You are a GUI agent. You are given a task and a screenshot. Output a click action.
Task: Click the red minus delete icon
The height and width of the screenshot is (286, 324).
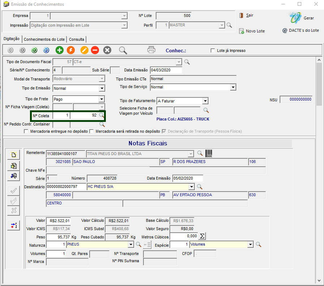95,50
